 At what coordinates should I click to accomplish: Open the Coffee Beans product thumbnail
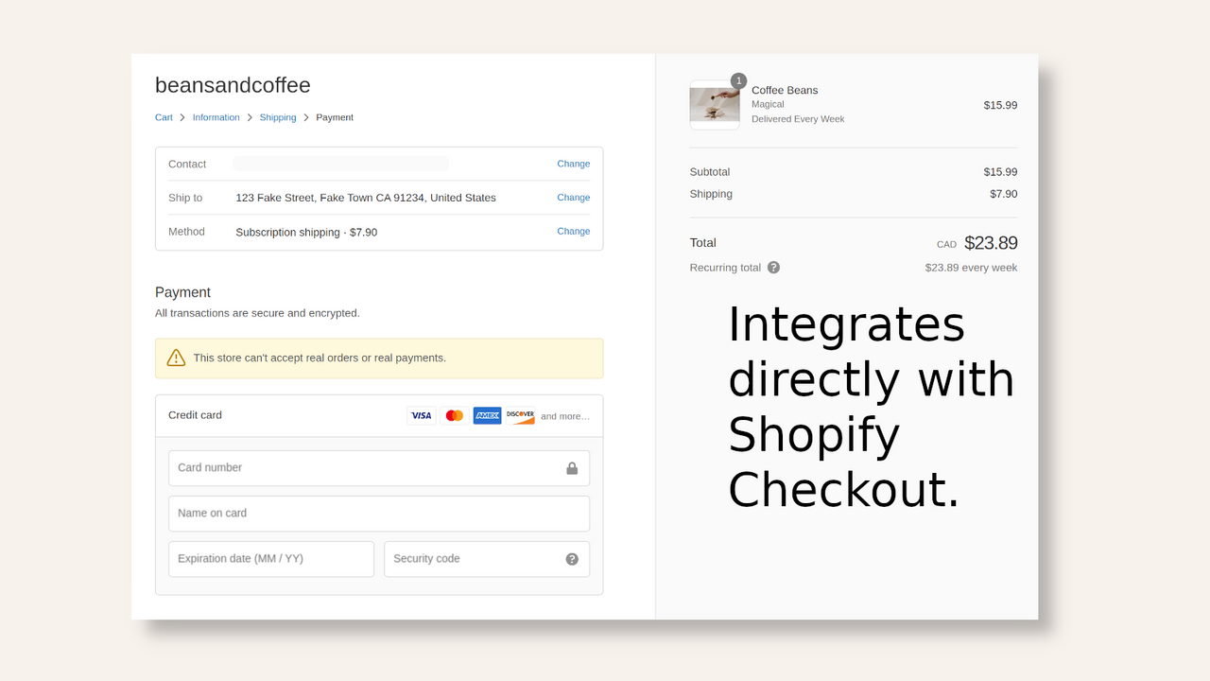point(715,105)
